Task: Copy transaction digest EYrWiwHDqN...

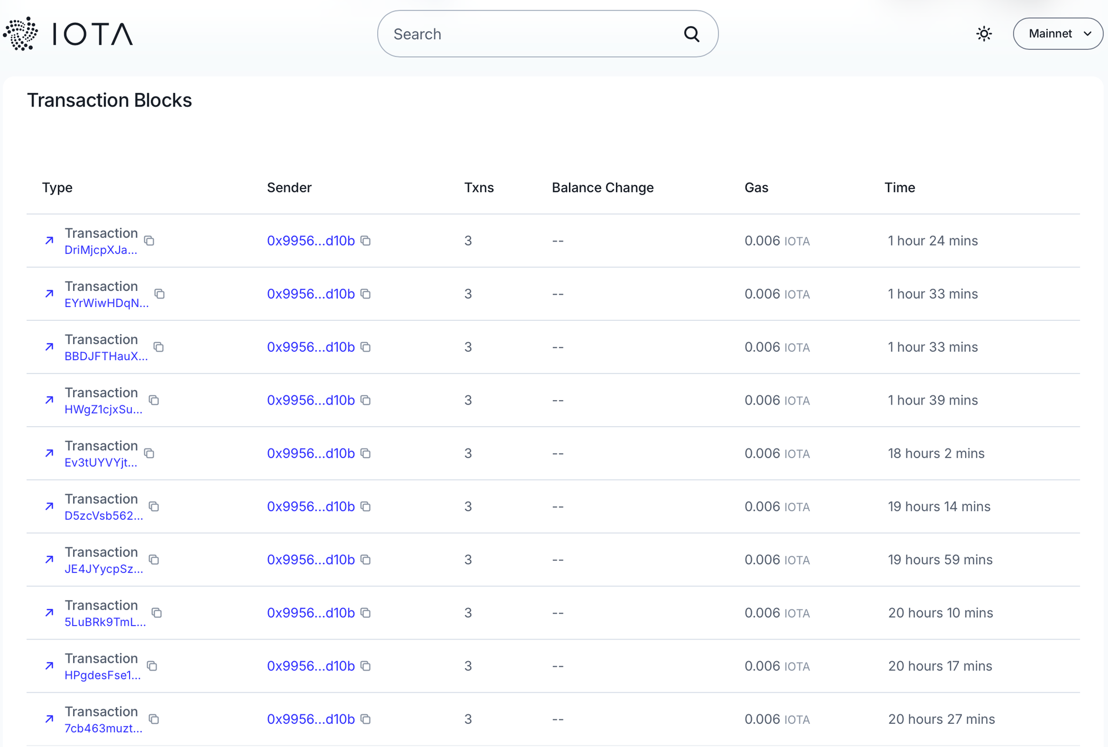Action: click(x=160, y=294)
